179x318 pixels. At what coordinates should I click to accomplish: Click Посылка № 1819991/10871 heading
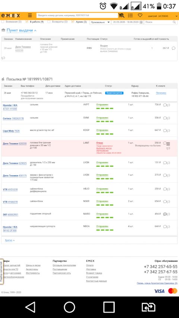pos(29,79)
